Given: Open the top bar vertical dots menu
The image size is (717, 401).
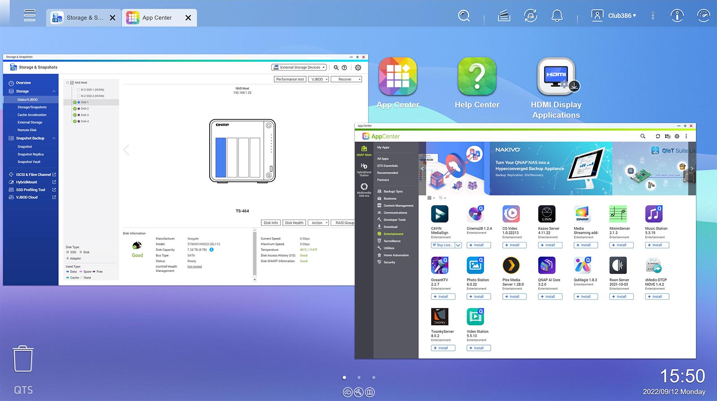Looking at the screenshot, I should pyautogui.click(x=652, y=16).
